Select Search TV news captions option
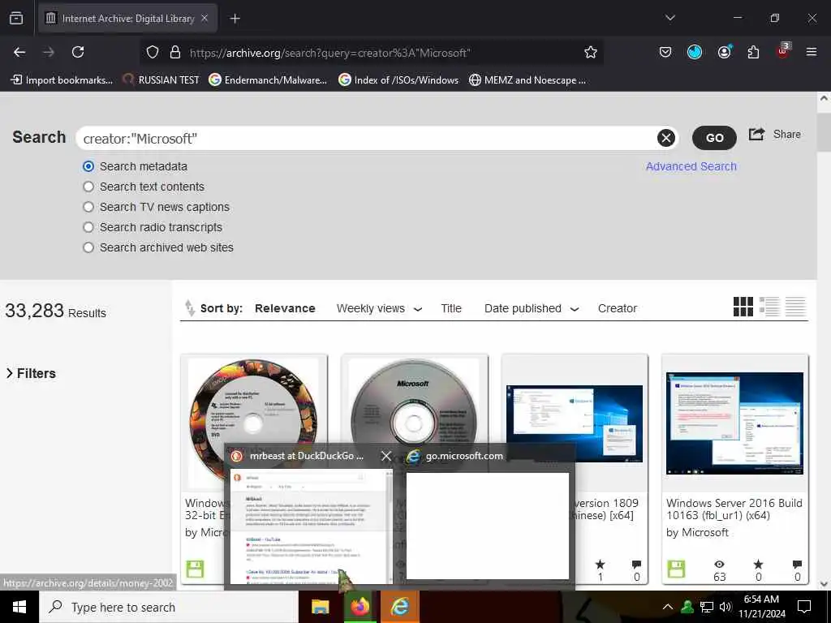This screenshot has width=831, height=623. [88, 207]
